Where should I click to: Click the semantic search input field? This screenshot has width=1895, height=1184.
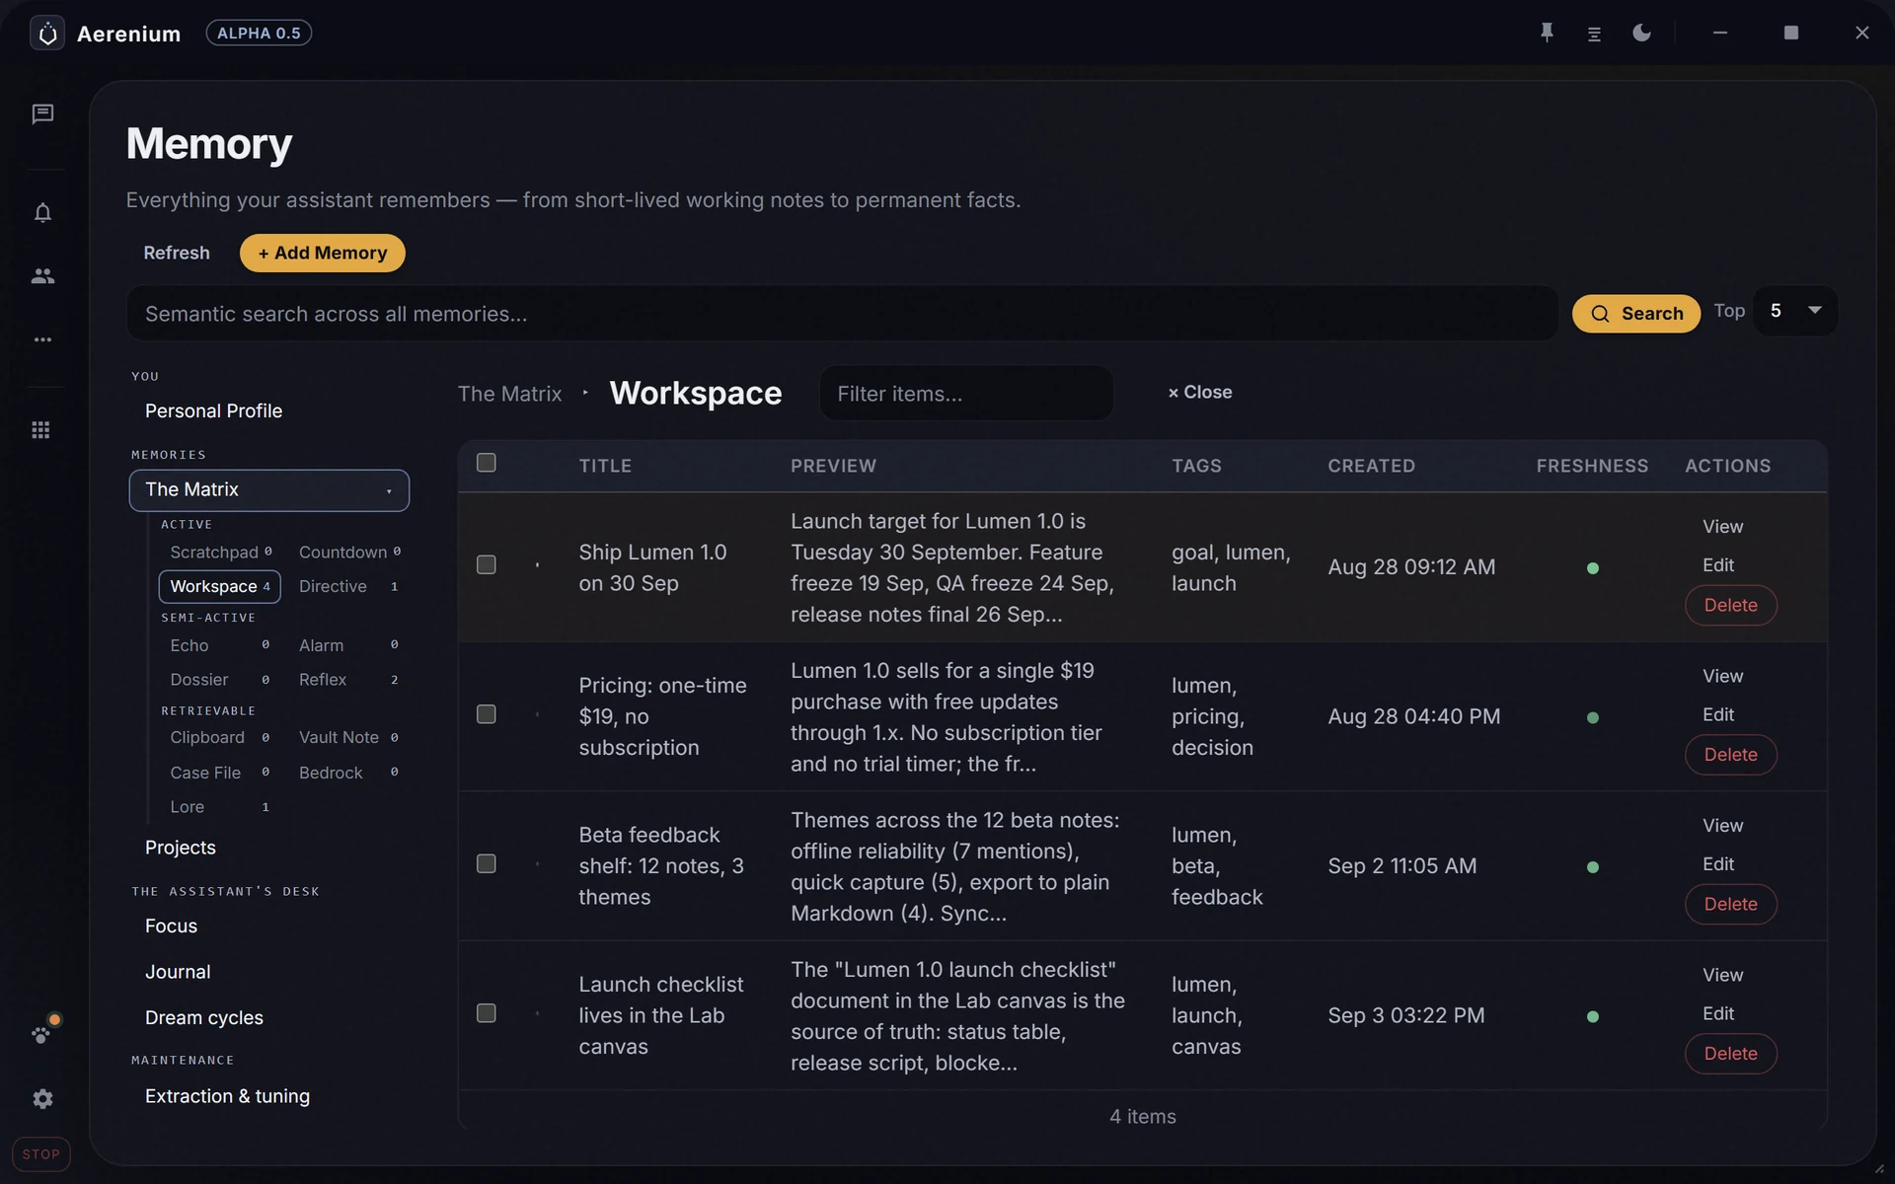tap(843, 314)
